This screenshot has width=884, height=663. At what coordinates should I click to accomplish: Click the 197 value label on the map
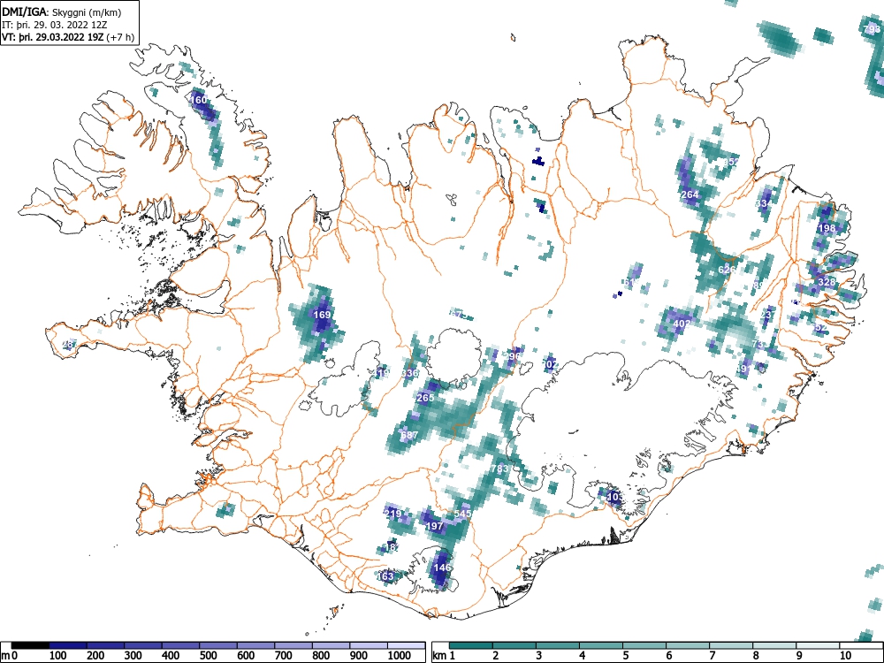(435, 526)
